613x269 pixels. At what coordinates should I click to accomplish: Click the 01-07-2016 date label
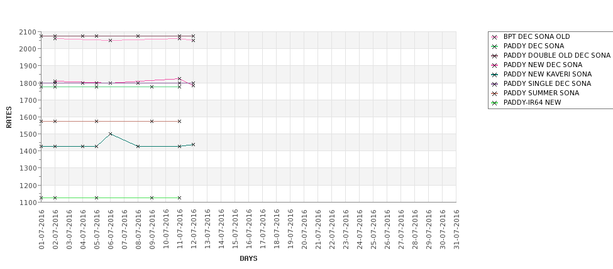point(41,229)
